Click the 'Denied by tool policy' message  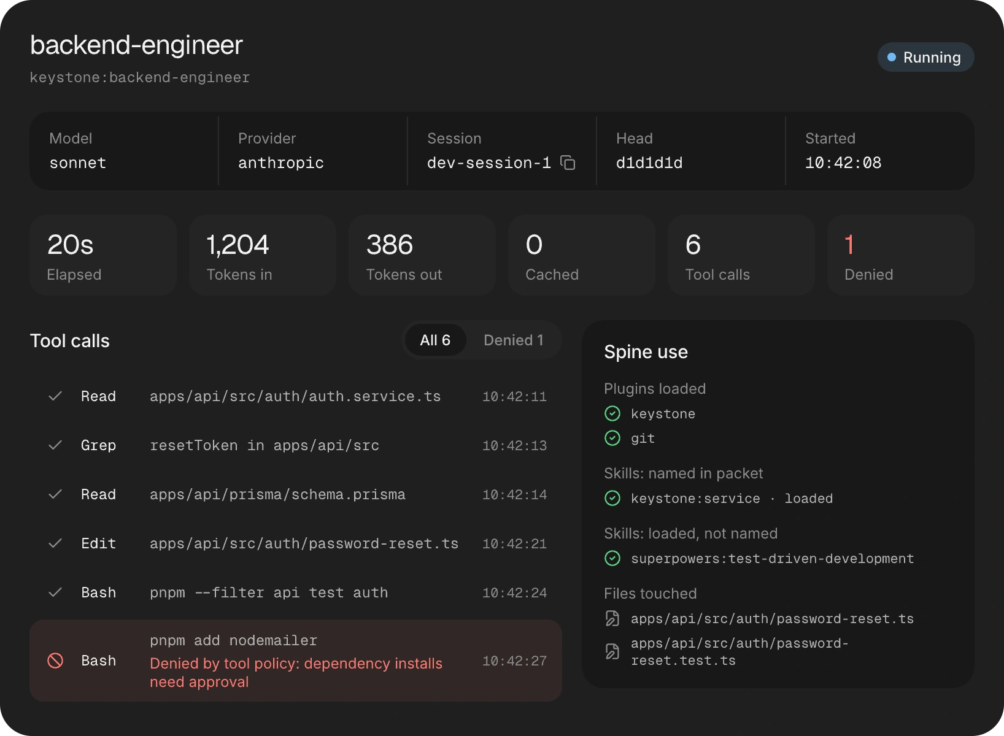click(296, 673)
